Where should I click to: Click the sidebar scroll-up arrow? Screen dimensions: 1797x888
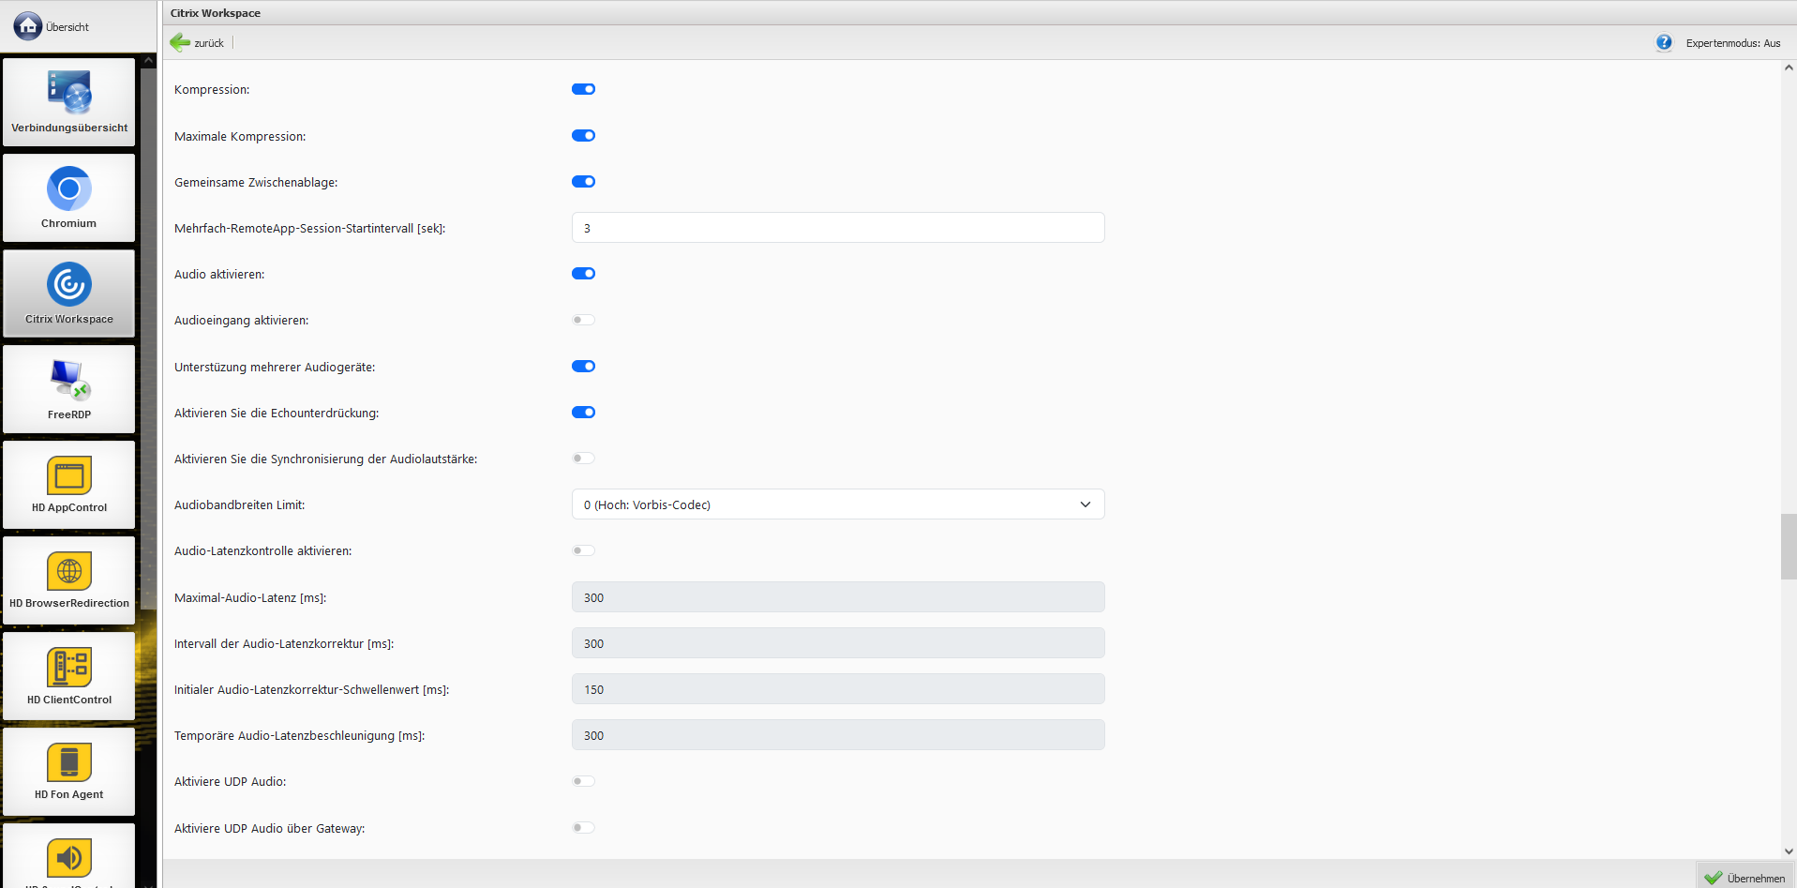point(148,60)
